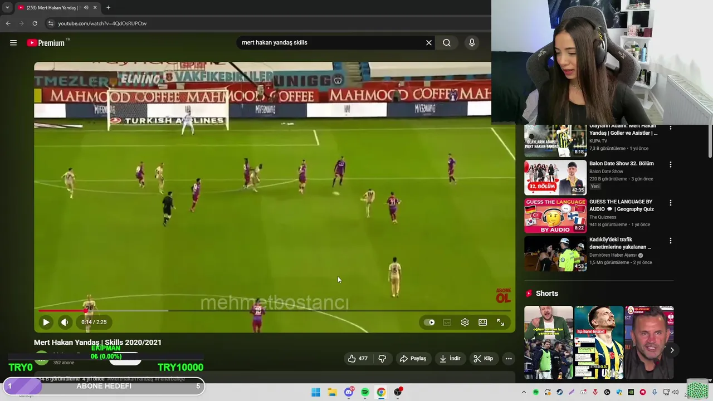Switch to Chrome in the taskbar
713x401 pixels.
pos(381,392)
